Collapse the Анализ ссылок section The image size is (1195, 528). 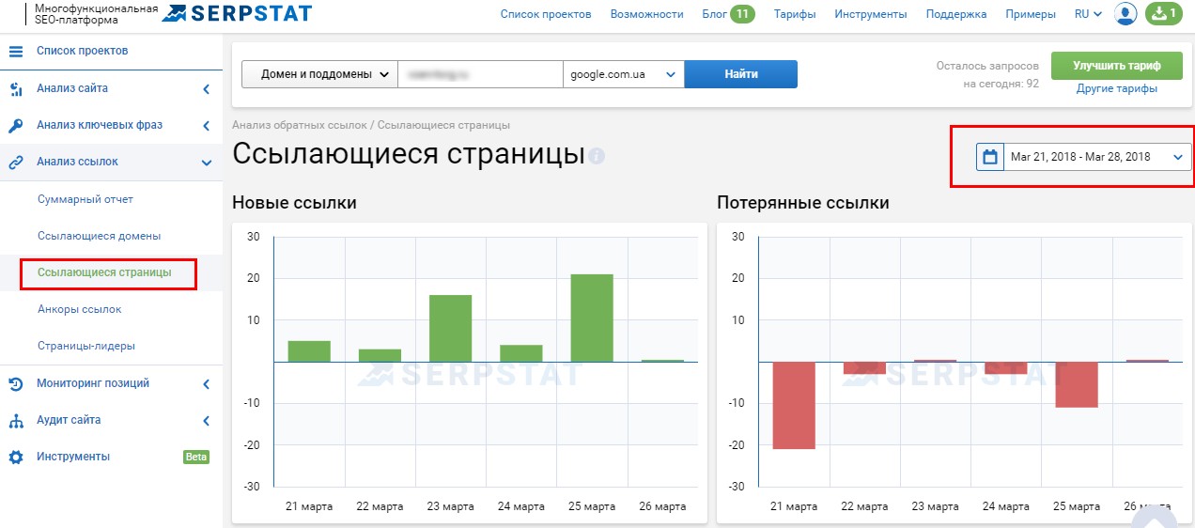pyautogui.click(x=206, y=163)
